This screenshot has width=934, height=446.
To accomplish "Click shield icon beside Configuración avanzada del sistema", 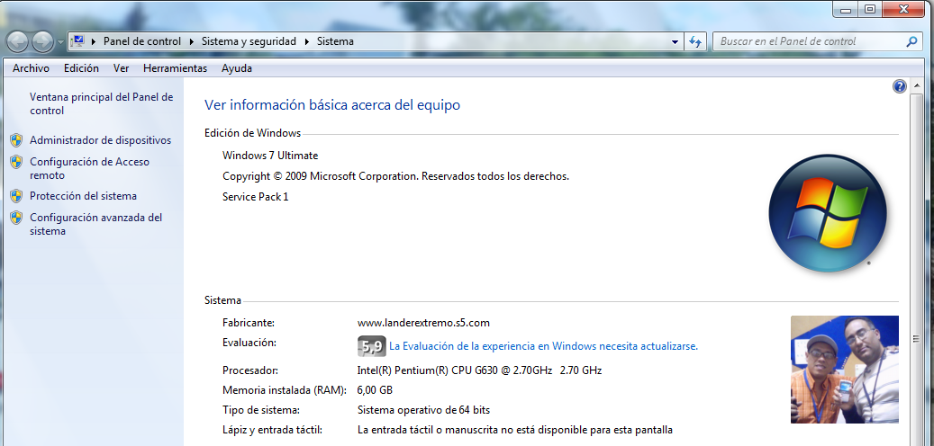I will [x=16, y=218].
